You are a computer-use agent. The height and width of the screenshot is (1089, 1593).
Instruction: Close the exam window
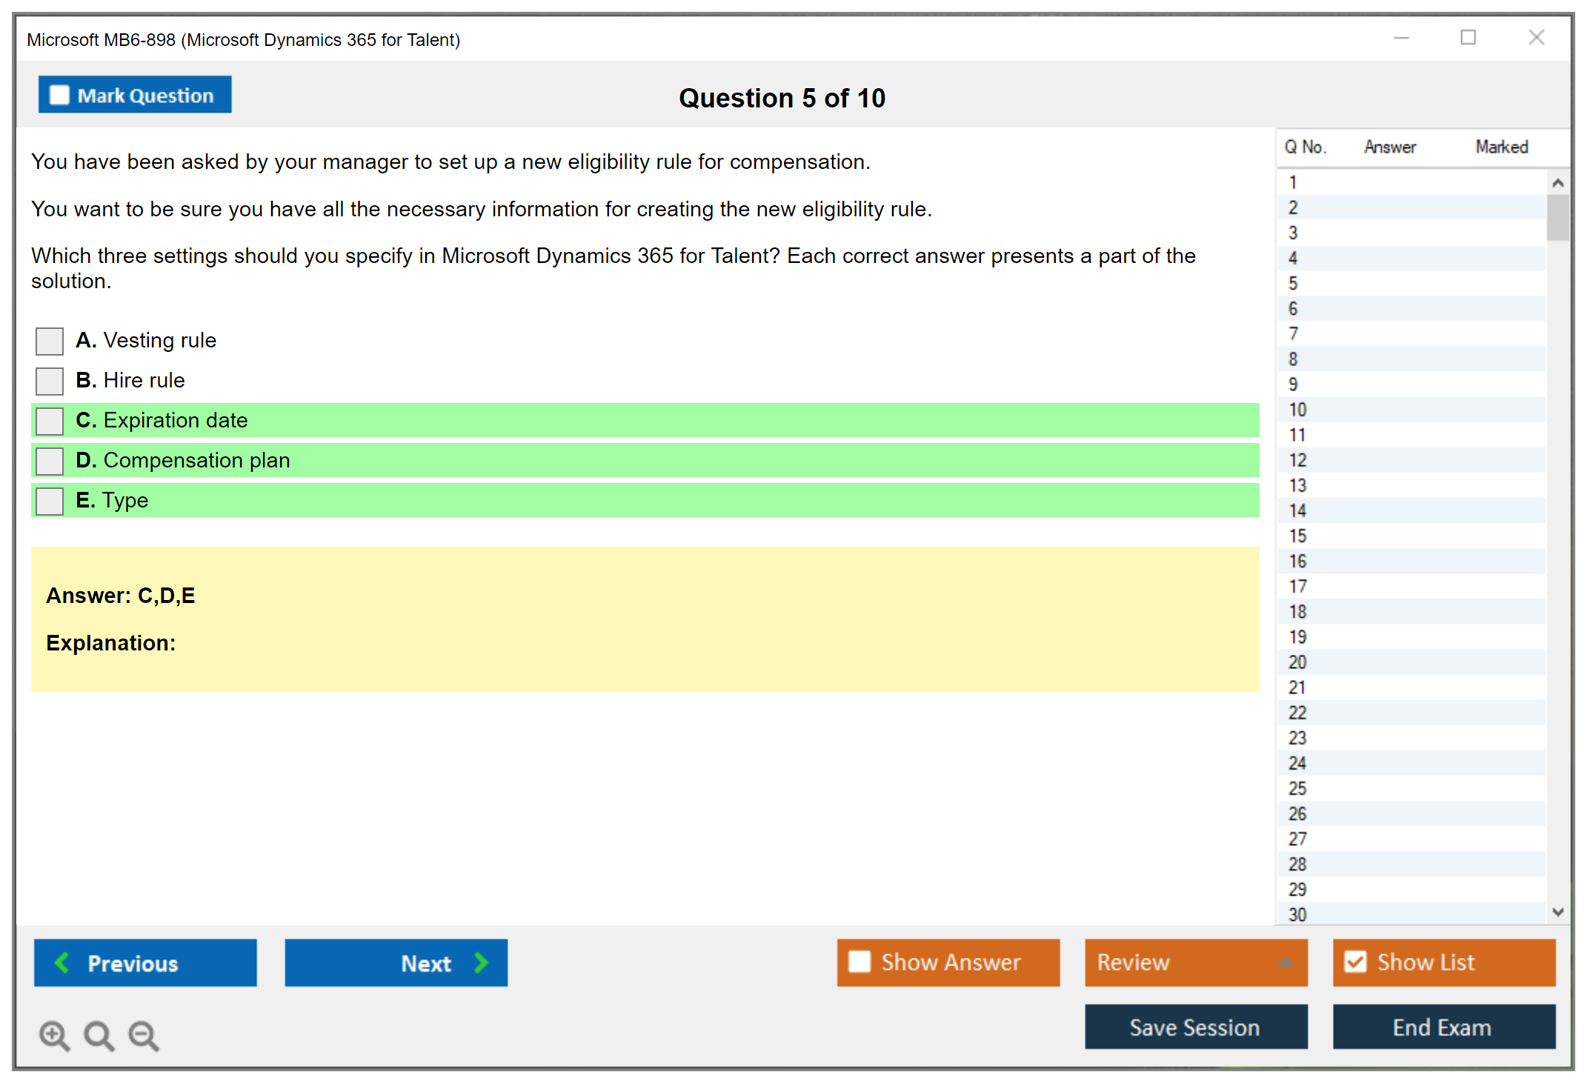1536,38
